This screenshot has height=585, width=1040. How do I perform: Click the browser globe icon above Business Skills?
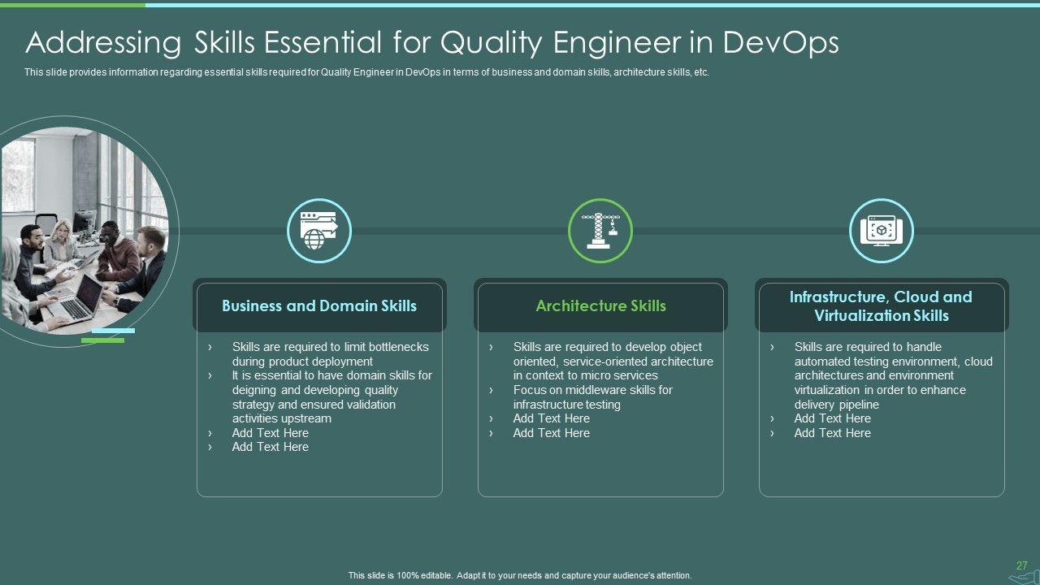(319, 231)
